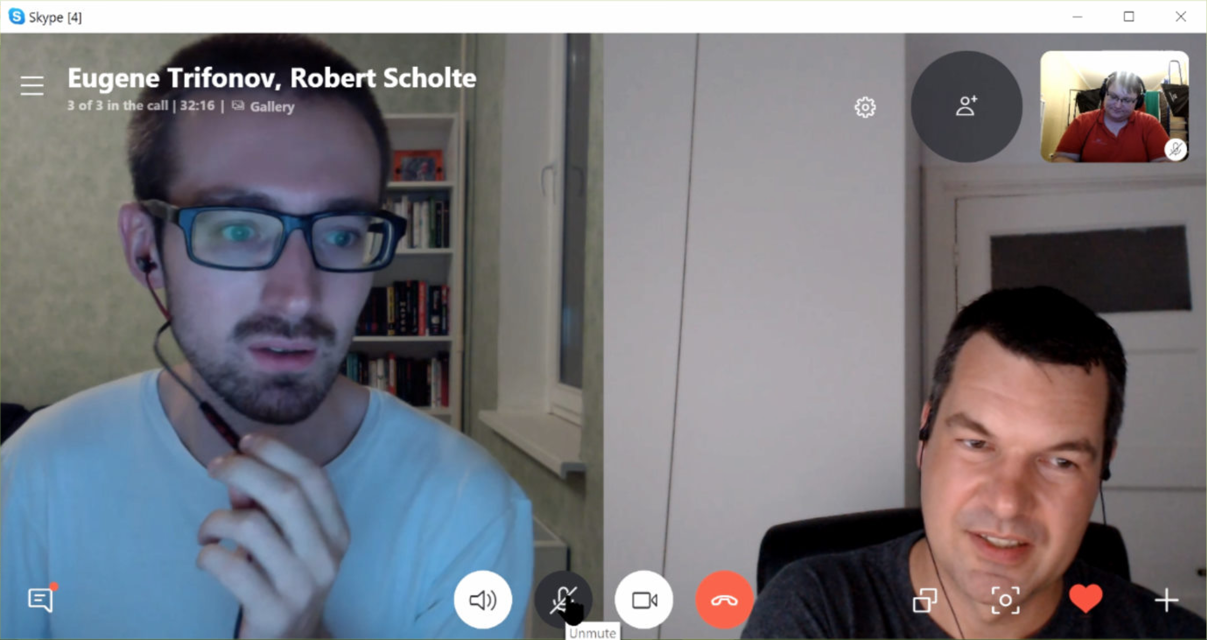The image size is (1207, 640).
Task: Click the muted mic badge on the self-view thumbnail
Action: click(x=1176, y=150)
